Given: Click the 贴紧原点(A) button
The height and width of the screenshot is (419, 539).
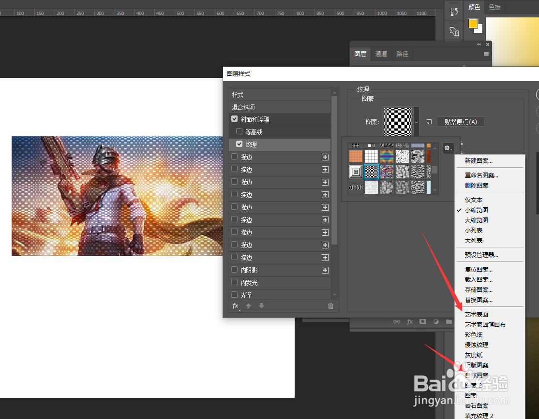Looking at the screenshot, I should click(x=461, y=122).
